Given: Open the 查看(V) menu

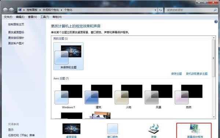Looking at the screenshot, I should (x=32, y=17).
